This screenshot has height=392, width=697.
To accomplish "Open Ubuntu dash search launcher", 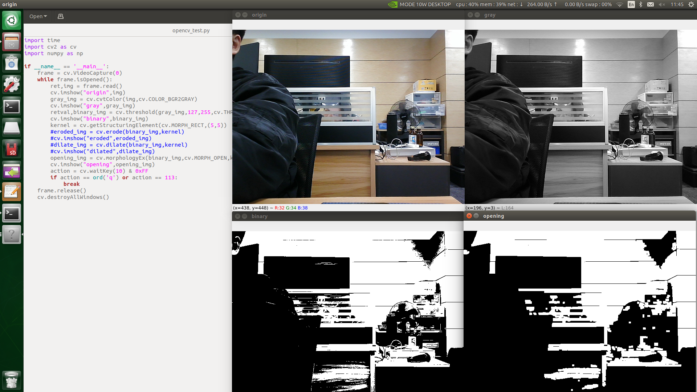I will coord(12,20).
